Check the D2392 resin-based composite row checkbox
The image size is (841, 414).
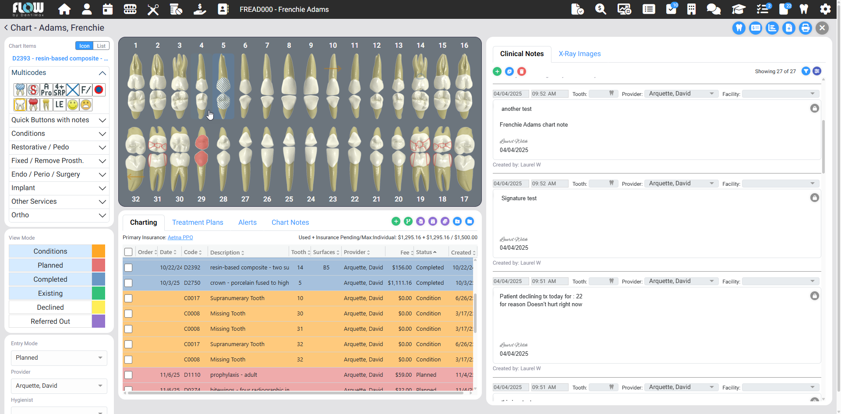(128, 268)
